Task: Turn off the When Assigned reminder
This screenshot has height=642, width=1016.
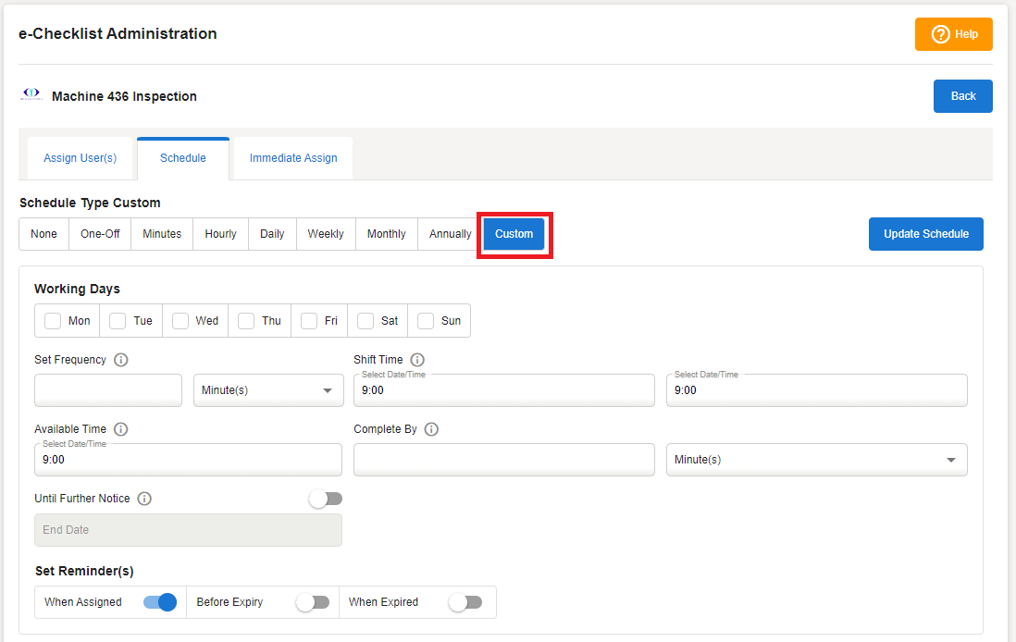Action: (159, 602)
